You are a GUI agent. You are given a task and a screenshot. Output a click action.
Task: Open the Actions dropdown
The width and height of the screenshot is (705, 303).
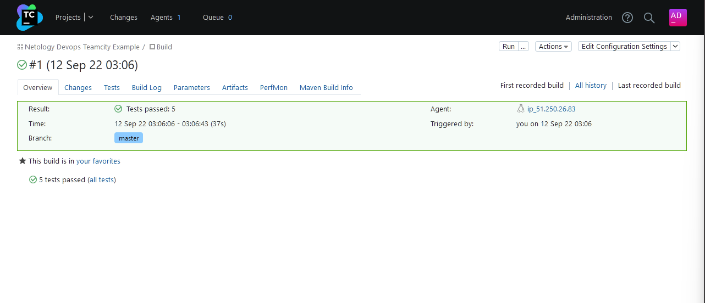tap(553, 47)
